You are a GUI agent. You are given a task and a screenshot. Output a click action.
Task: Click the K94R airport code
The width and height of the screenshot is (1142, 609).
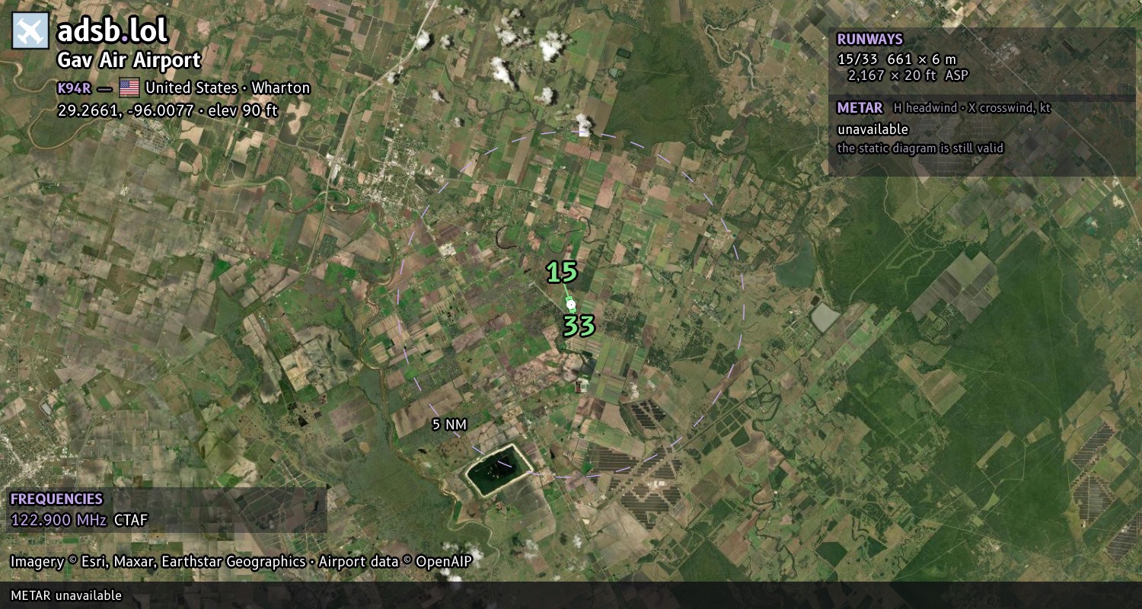tap(74, 88)
